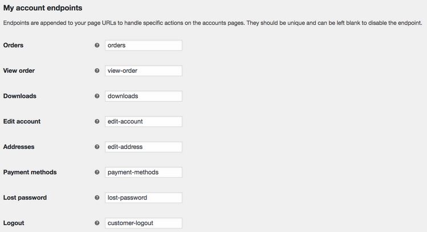This screenshot has height=232, width=427.
Task: Click the help icon beside View order
Action: 97,71
